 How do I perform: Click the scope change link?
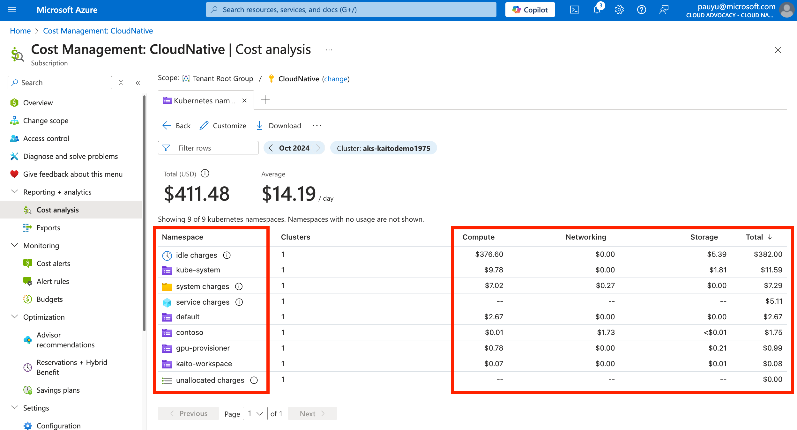(336, 79)
